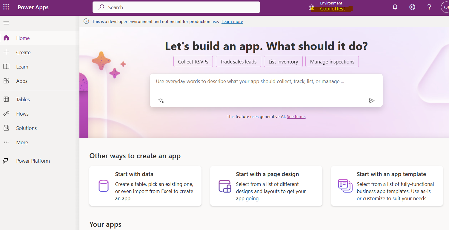Click the Flows connector icon
Image resolution: width=449 pixels, height=230 pixels.
6,114
